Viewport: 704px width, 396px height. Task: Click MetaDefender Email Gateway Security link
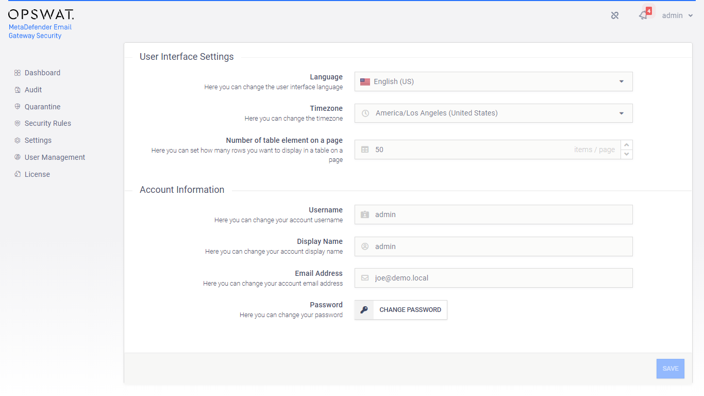(x=40, y=31)
